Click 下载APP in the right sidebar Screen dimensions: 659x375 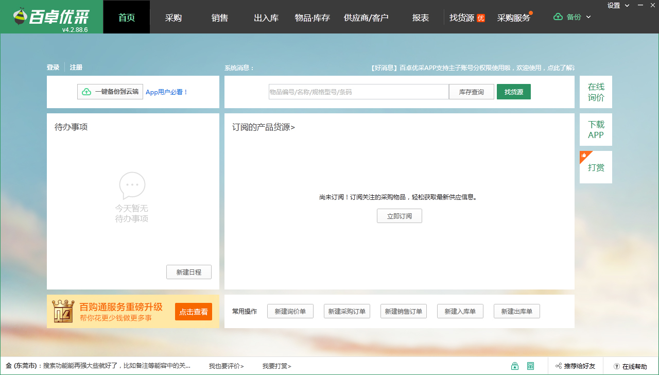[x=596, y=129]
